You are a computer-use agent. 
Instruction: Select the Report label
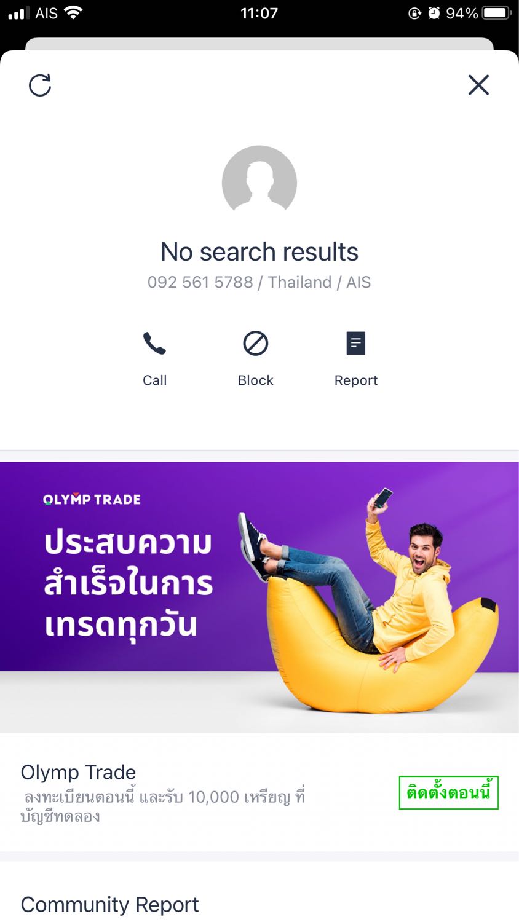point(356,380)
